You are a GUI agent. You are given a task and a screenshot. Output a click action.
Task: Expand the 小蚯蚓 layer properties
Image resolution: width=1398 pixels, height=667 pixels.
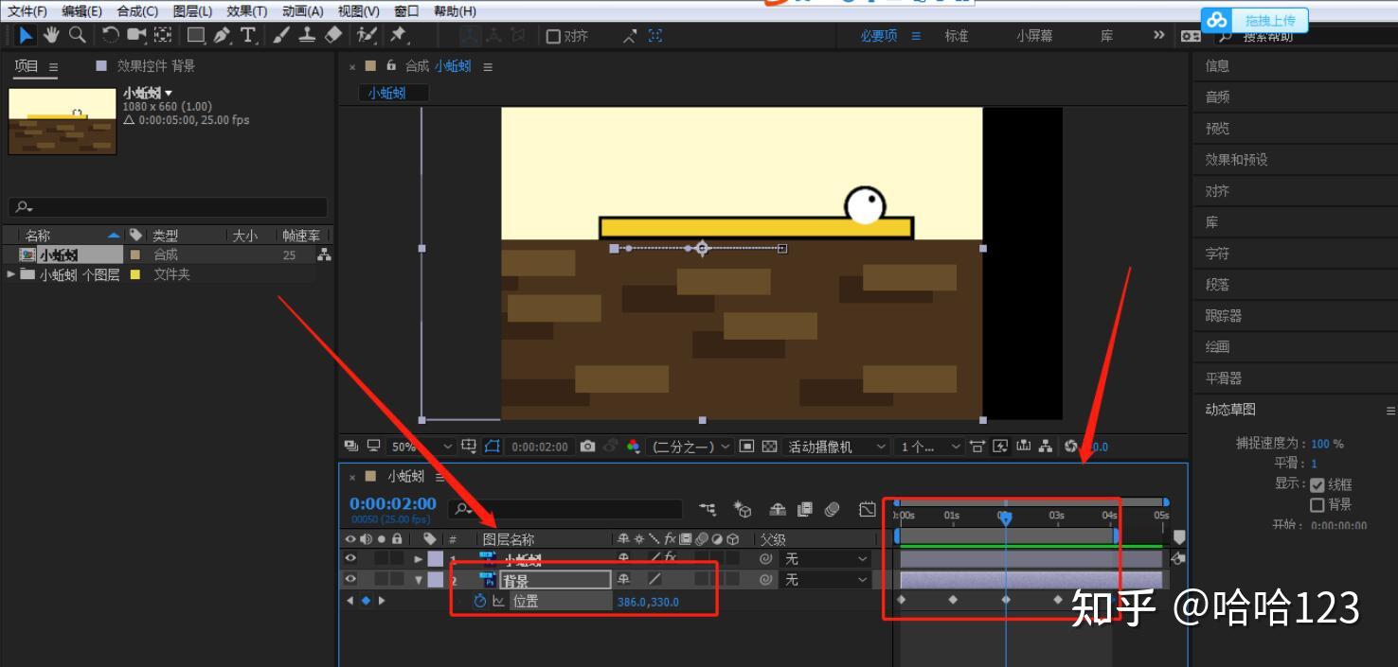419,559
